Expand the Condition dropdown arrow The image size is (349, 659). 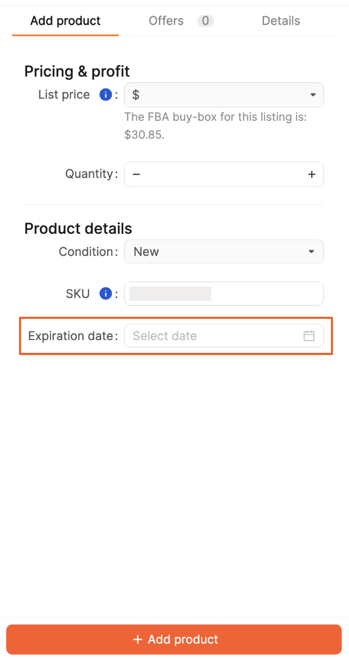coord(311,252)
